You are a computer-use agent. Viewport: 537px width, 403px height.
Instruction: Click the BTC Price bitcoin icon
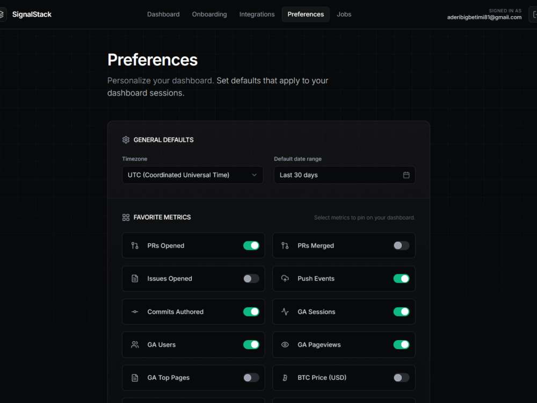click(285, 378)
